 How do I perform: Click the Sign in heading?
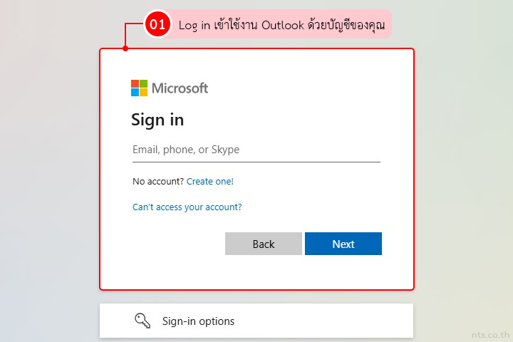point(157,120)
